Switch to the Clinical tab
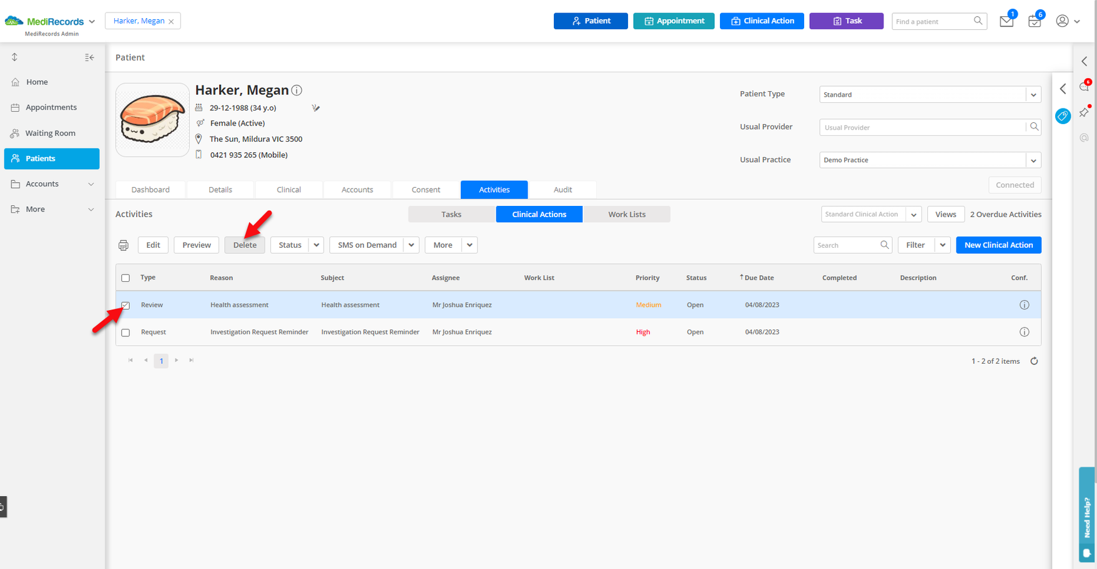 (288, 190)
